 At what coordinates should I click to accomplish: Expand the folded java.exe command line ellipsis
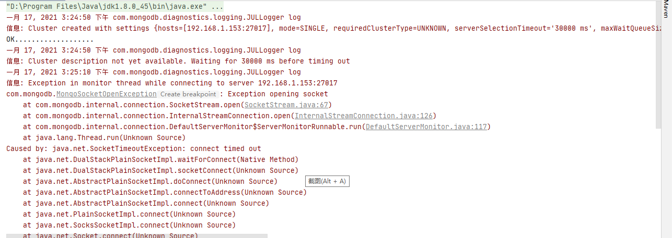(217, 6)
